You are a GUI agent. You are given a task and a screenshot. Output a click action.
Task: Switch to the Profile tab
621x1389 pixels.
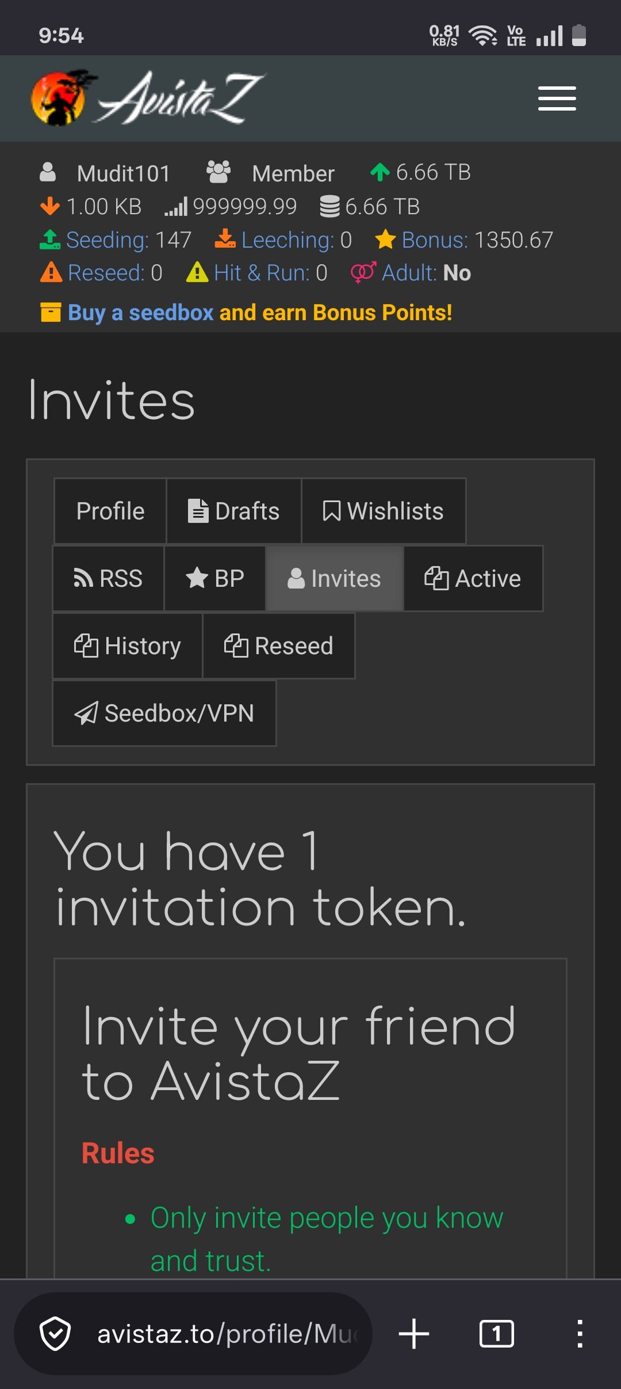coord(110,511)
